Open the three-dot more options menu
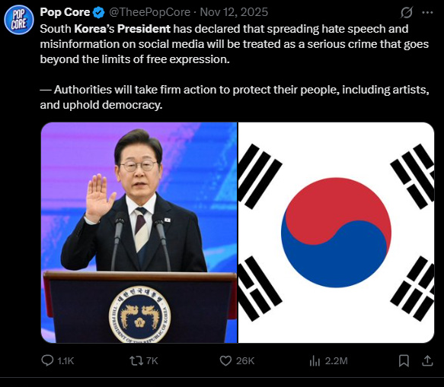This screenshot has width=444, height=387. [x=427, y=12]
